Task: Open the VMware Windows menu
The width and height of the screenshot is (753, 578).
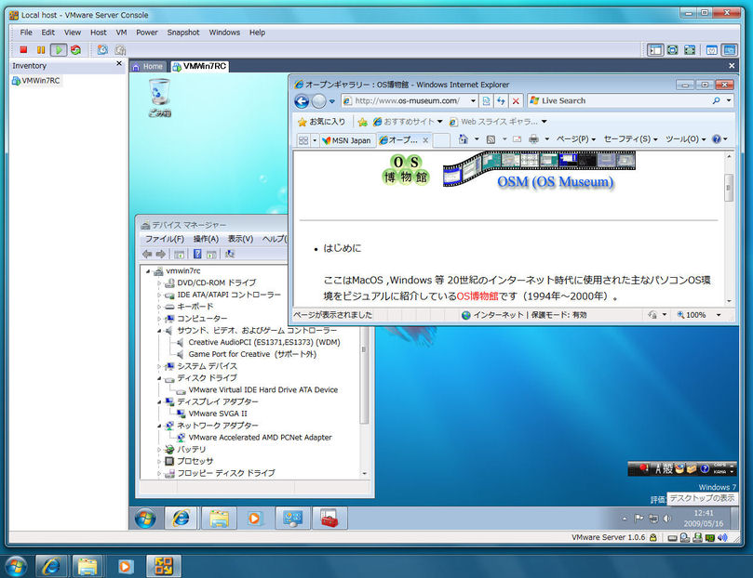Action: coord(224,33)
